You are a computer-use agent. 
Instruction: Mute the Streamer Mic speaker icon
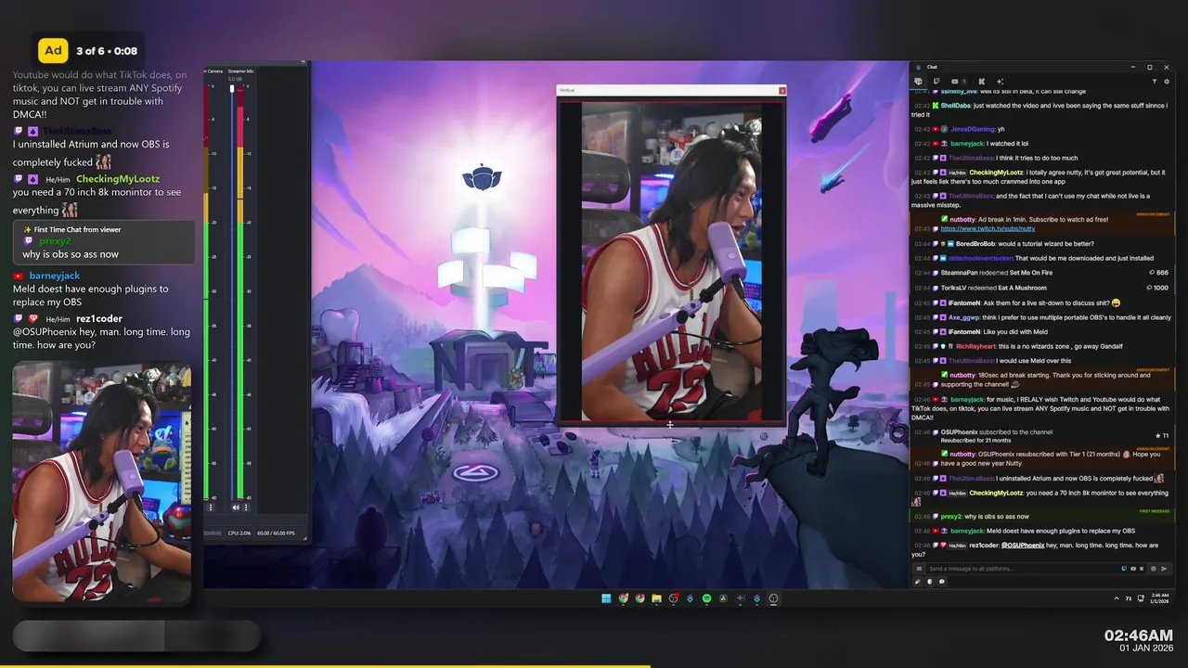(x=236, y=507)
